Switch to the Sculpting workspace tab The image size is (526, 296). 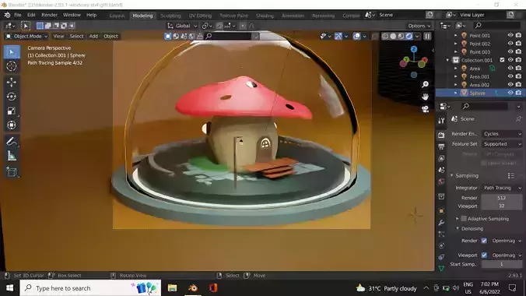pos(170,16)
